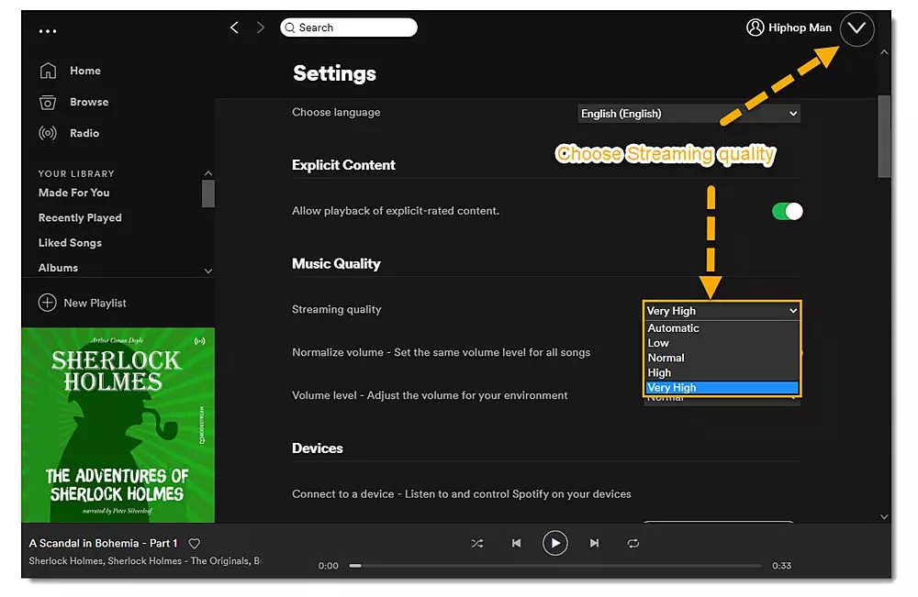The image size is (918, 597).
Task: Click the Connect to a device text
Action: 462,494
